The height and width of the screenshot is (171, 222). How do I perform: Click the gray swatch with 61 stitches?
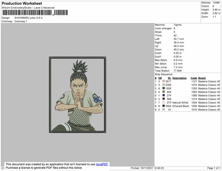tap(164, 109)
